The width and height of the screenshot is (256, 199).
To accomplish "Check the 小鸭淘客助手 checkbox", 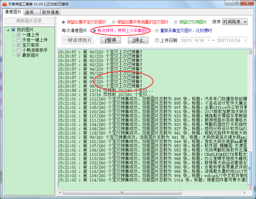I will [x=18, y=50].
